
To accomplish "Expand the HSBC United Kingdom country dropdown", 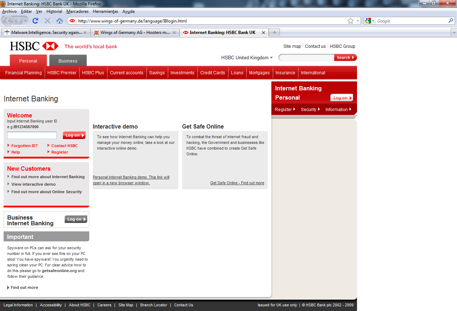I will [x=247, y=57].
